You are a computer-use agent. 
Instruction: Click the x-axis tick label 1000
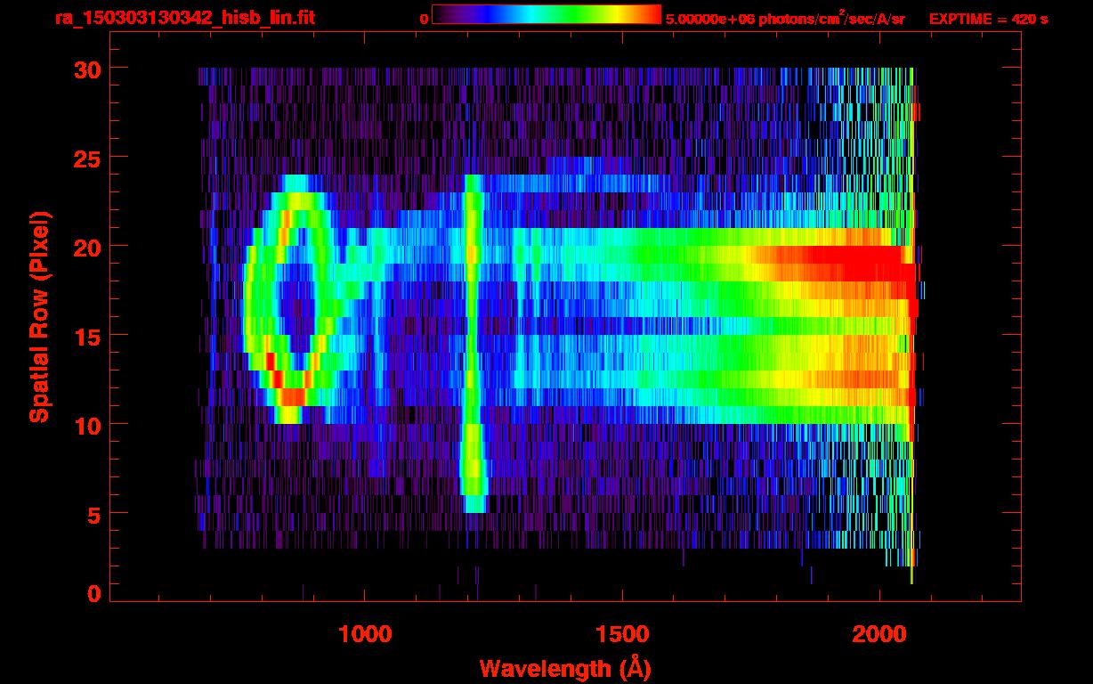(x=366, y=633)
